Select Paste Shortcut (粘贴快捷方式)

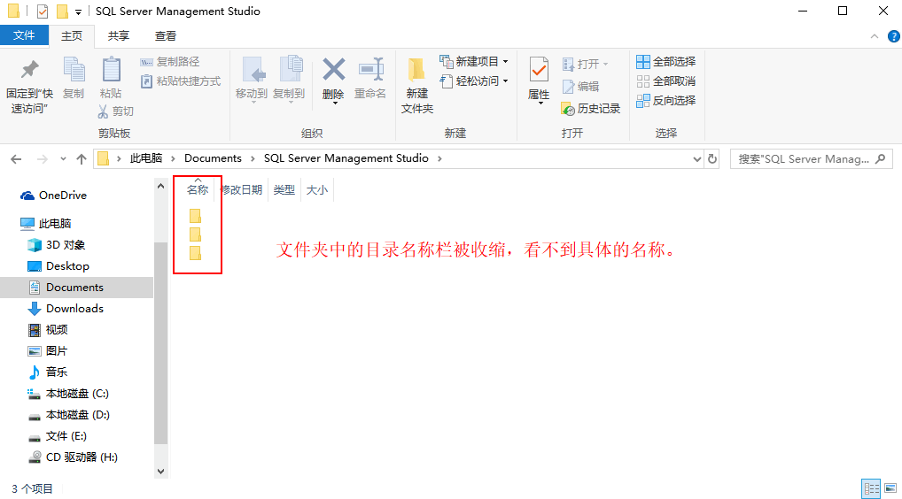pyautogui.click(x=182, y=81)
